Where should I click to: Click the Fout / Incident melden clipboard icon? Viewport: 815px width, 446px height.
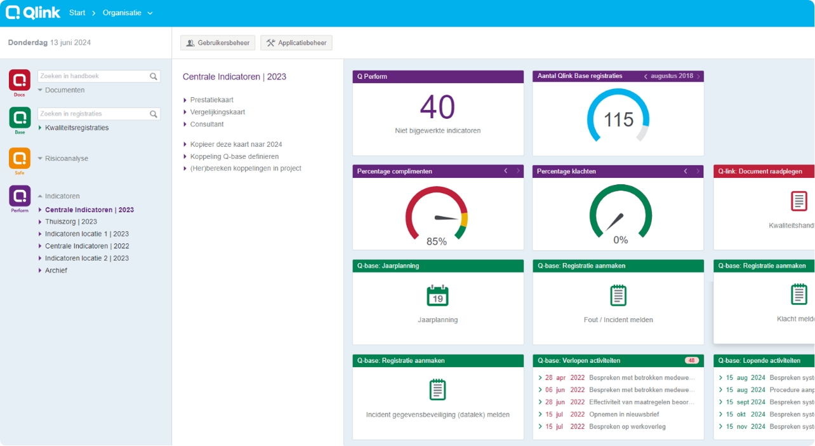[618, 295]
